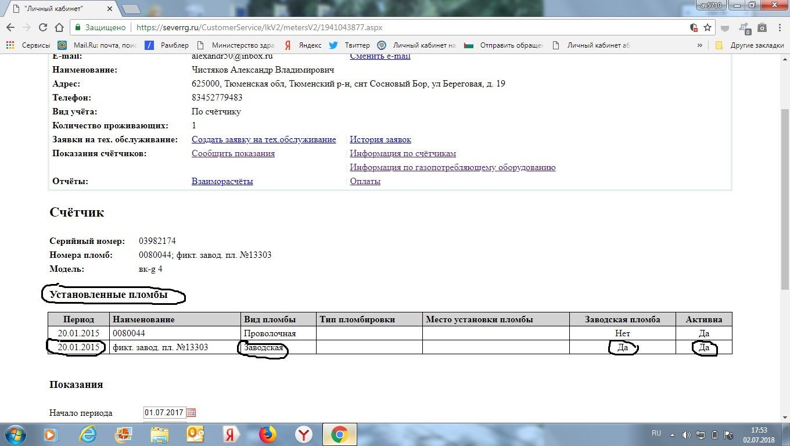790x446 pixels.
Task: Click the Проволочная seal type cell
Action: pyautogui.click(x=278, y=333)
